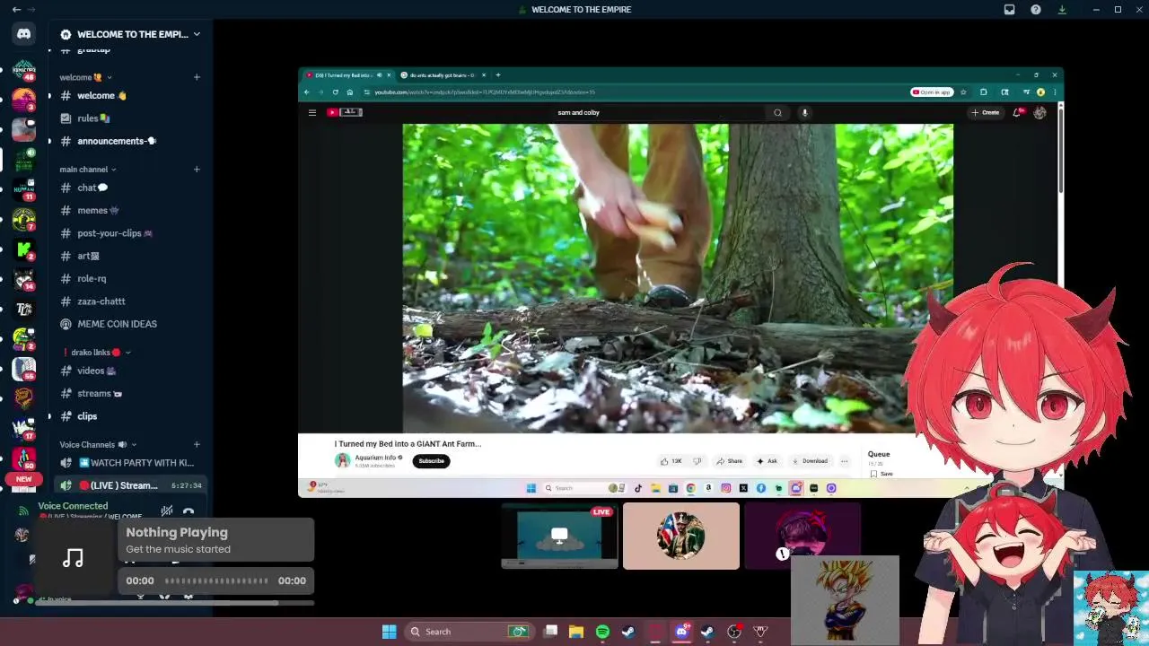Open the welcome text channel

click(130, 95)
